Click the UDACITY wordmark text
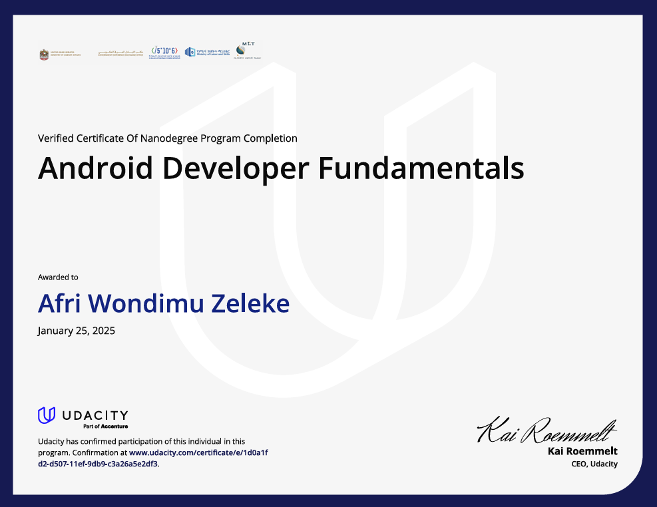Viewport: 657px width, 507px height. pos(95,415)
